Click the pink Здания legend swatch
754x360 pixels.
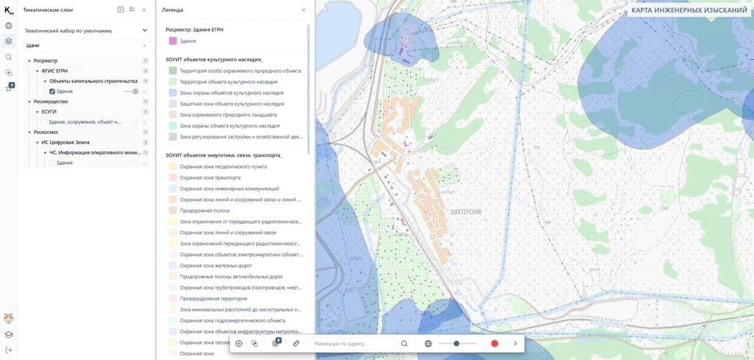(x=173, y=41)
